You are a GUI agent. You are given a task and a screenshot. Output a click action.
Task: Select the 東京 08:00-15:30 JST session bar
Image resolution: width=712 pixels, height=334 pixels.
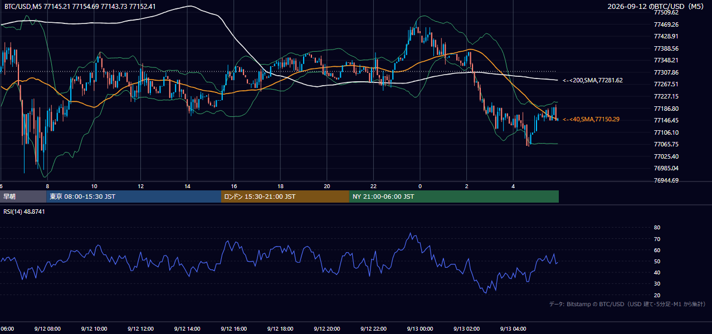point(134,197)
